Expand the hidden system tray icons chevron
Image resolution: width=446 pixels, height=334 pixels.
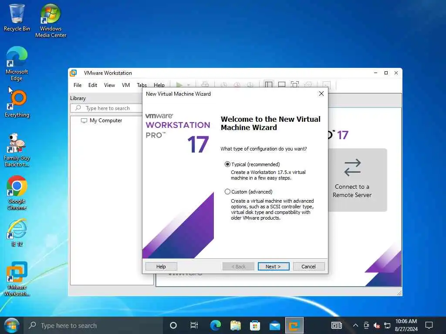pos(355,325)
